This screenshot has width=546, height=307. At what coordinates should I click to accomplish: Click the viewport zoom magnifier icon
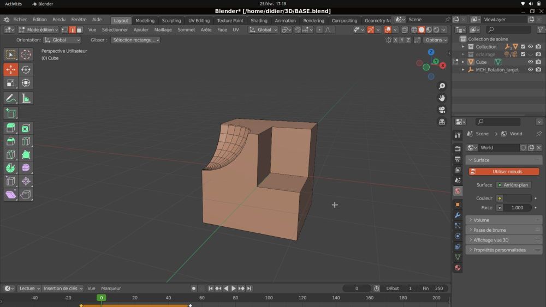(x=442, y=86)
